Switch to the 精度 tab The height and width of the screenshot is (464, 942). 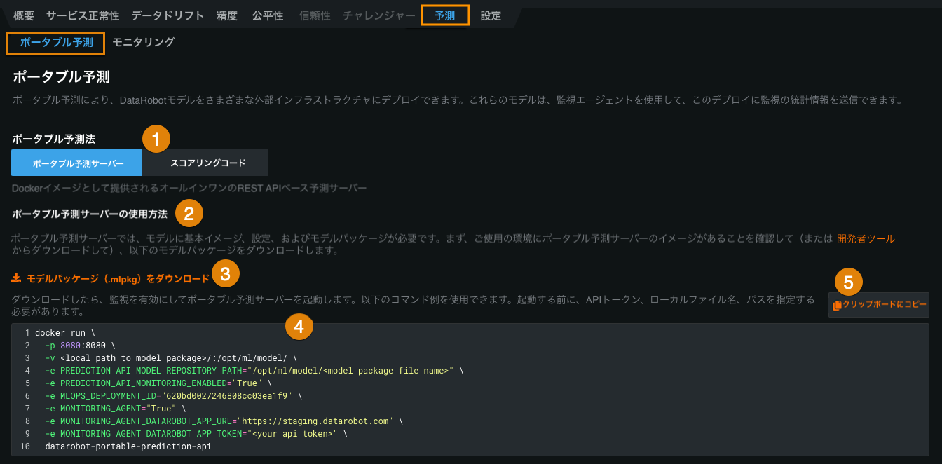pyautogui.click(x=227, y=15)
